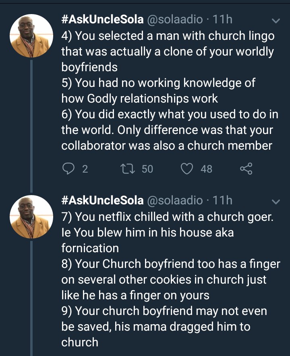Click the #AskUncleSola name on the second tweet
This screenshot has width=290, height=356.
(x=102, y=200)
